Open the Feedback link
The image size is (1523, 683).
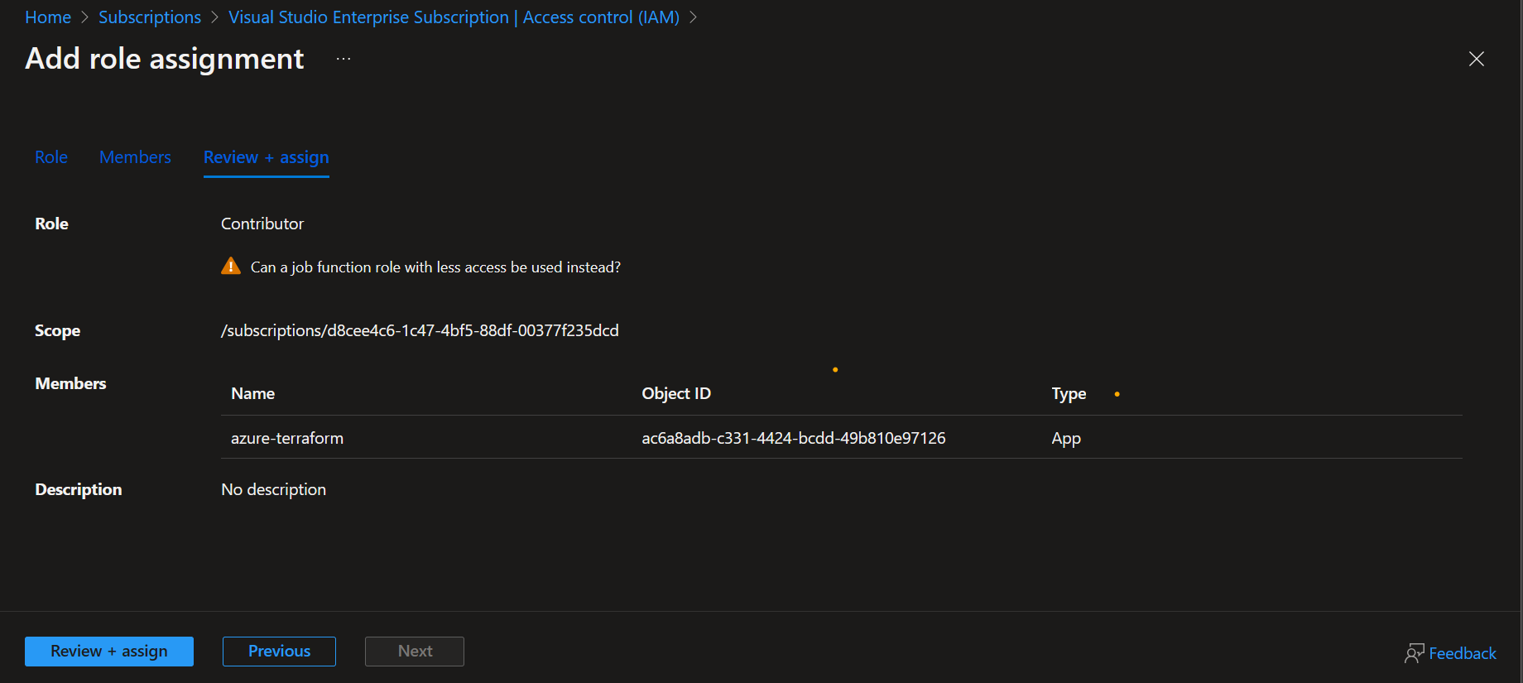pos(1462,653)
